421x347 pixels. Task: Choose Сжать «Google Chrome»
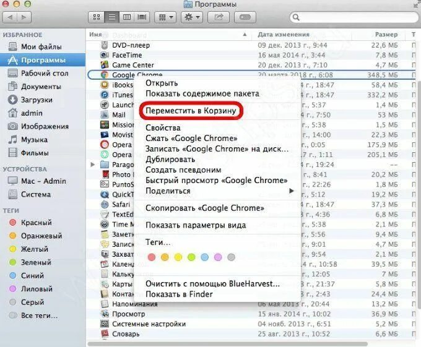pyautogui.click(x=217, y=139)
